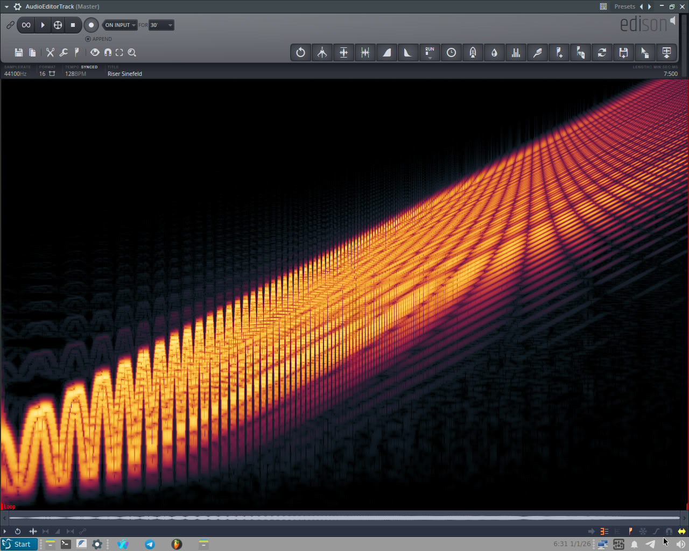Viewport: 689px width, 551px height.
Task: Click the fade out tool
Action: 408,53
